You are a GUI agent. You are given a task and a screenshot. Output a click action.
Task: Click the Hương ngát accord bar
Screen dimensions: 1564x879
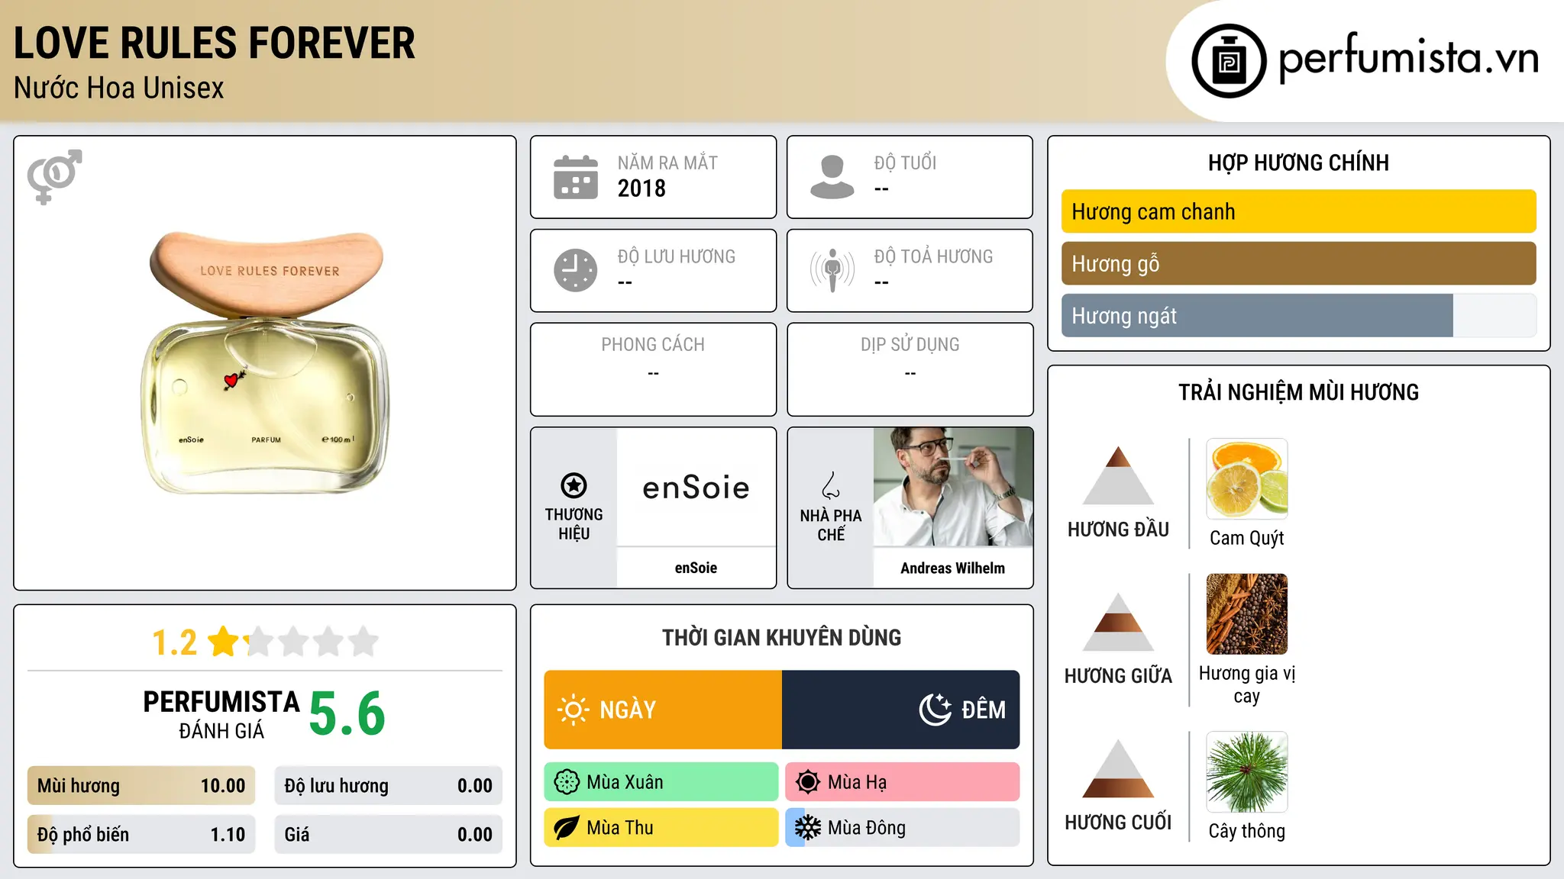[x=1299, y=315]
